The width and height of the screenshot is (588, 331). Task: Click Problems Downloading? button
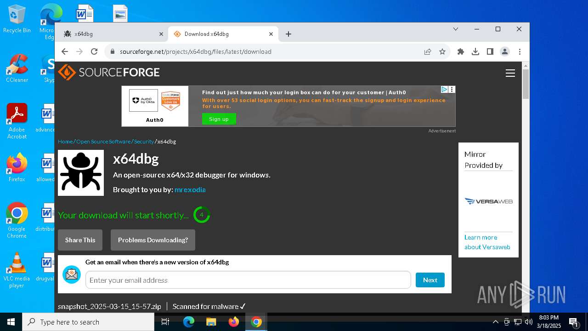[153, 240]
